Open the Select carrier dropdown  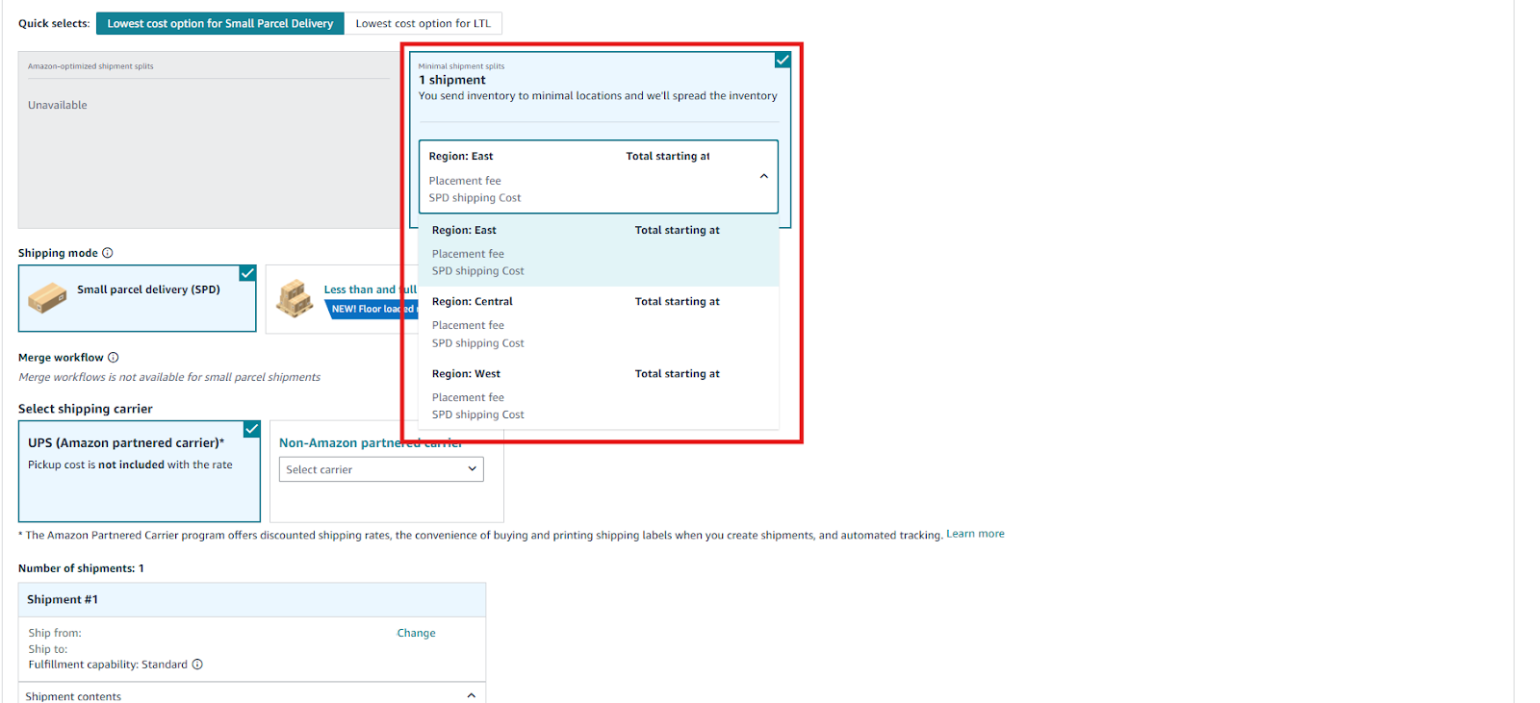coord(381,469)
